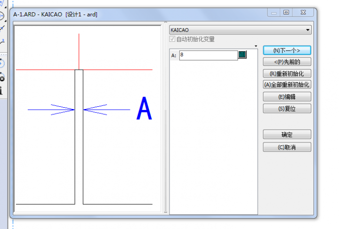Go back with the <(P)先前的 button
Screen dimensions: 339x229
click(287, 62)
